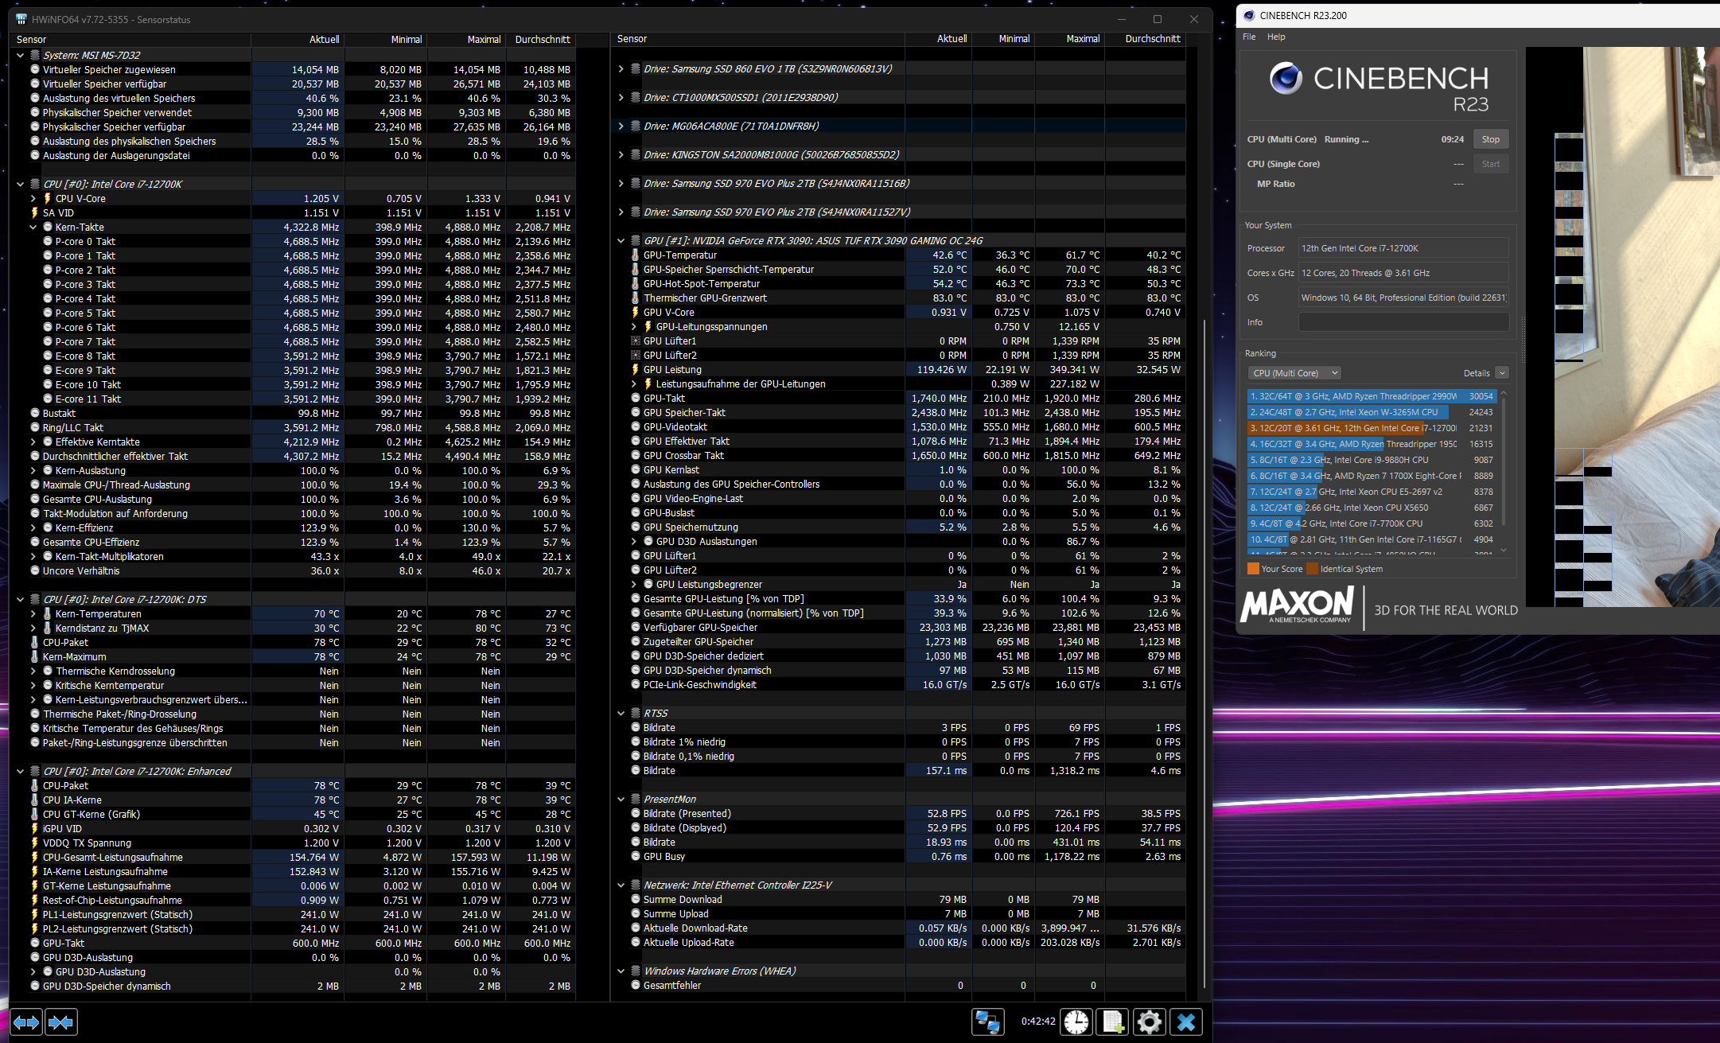Click the blue X close sensors icon
Screen dimensions: 1720x1043
pos(1185,1022)
